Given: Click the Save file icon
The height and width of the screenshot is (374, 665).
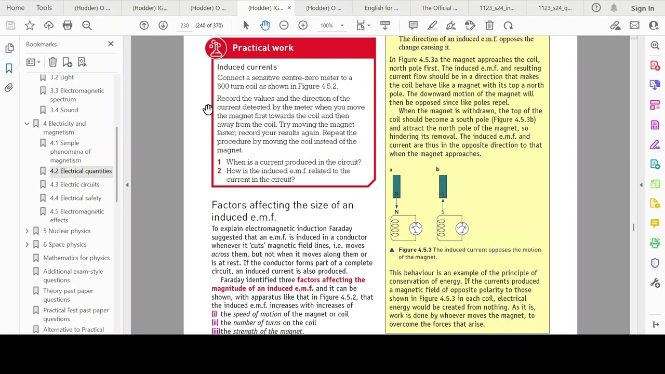Looking at the screenshot, I should click(x=11, y=25).
